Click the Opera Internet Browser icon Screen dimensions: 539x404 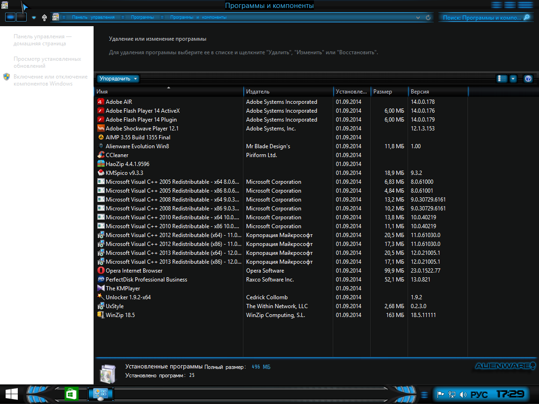click(101, 270)
